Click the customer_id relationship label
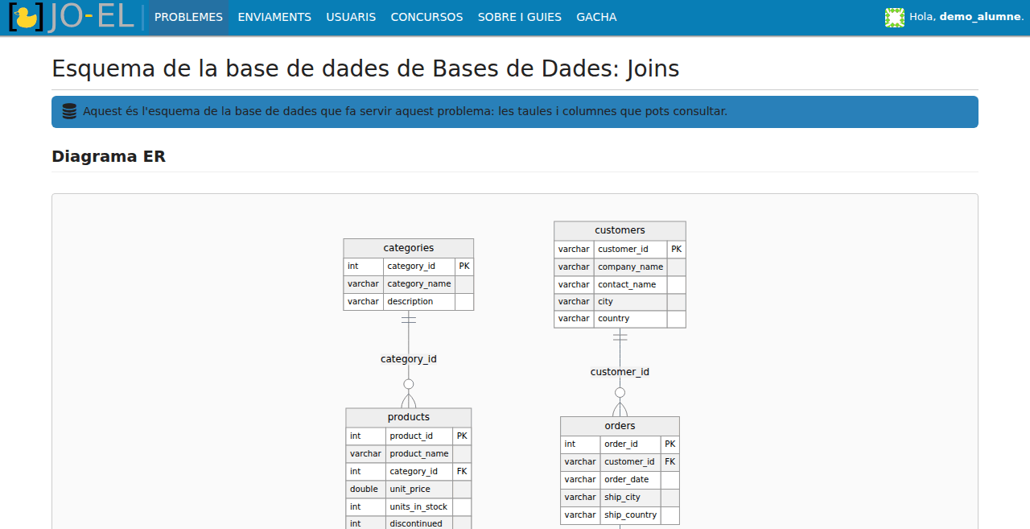 [x=620, y=372]
